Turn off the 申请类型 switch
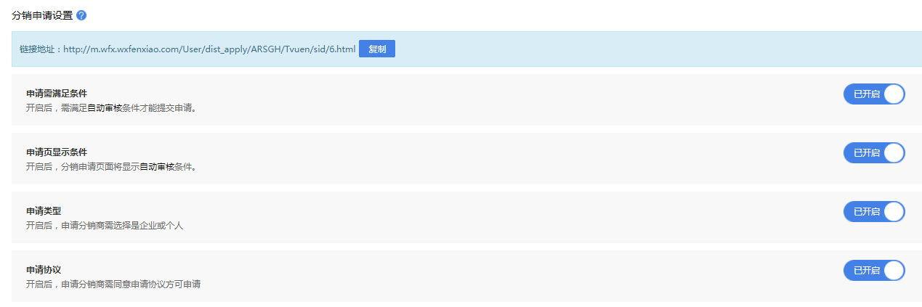The image size is (922, 307). pyautogui.click(x=873, y=211)
